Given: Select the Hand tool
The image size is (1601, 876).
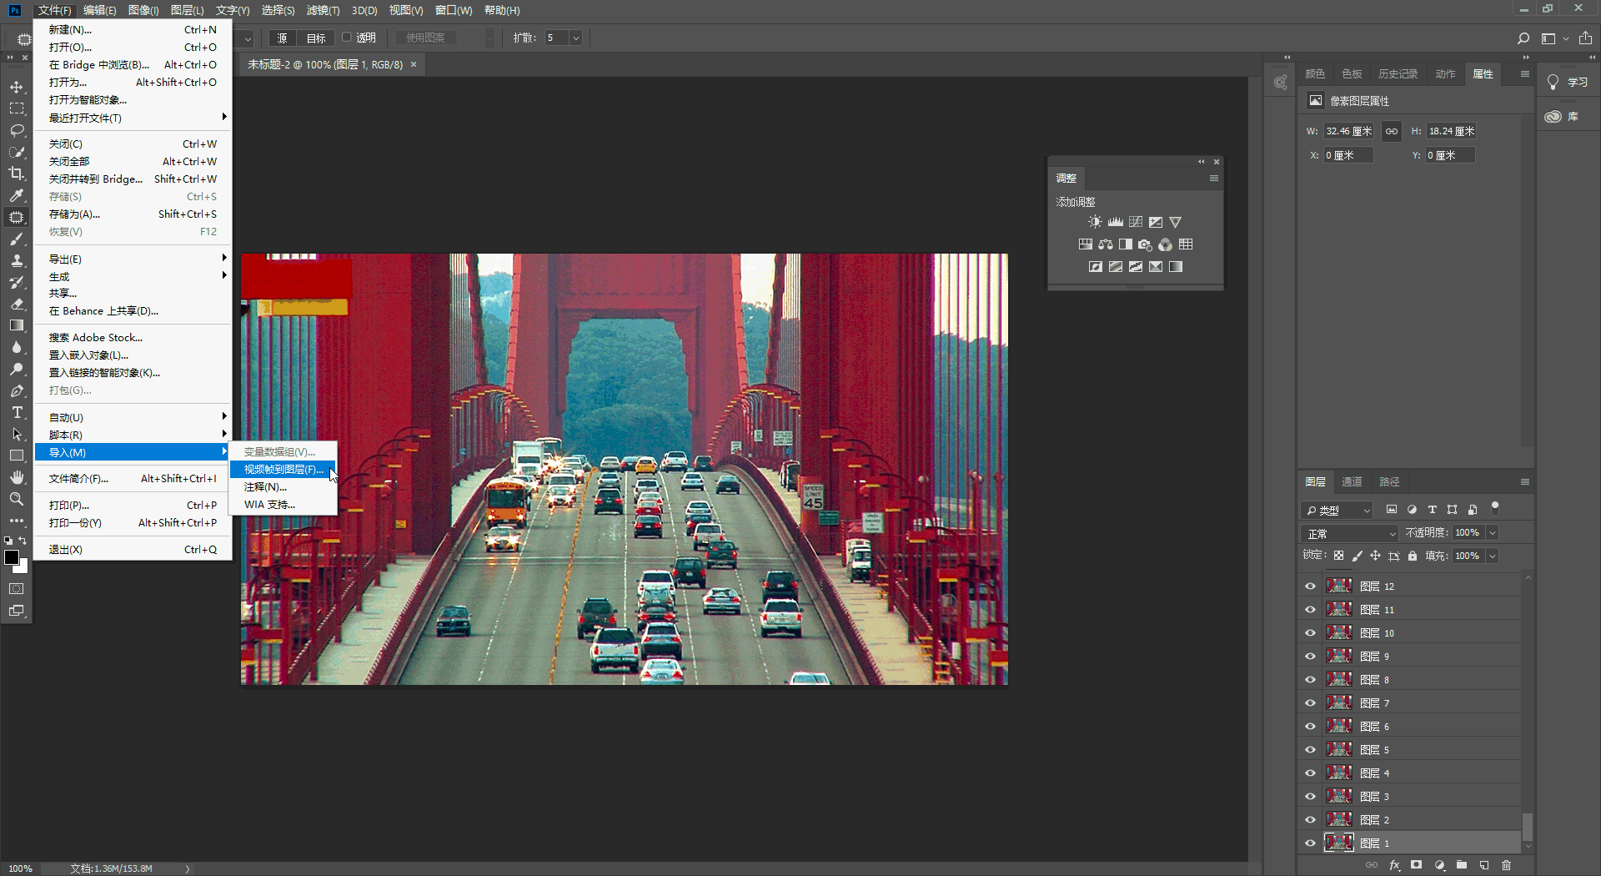Looking at the screenshot, I should 17,477.
